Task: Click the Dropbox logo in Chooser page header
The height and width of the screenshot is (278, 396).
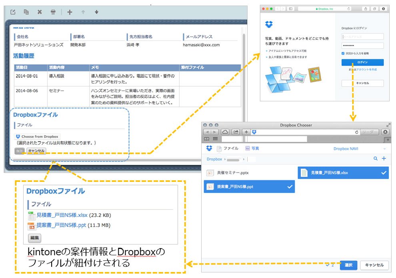Action: (x=209, y=148)
